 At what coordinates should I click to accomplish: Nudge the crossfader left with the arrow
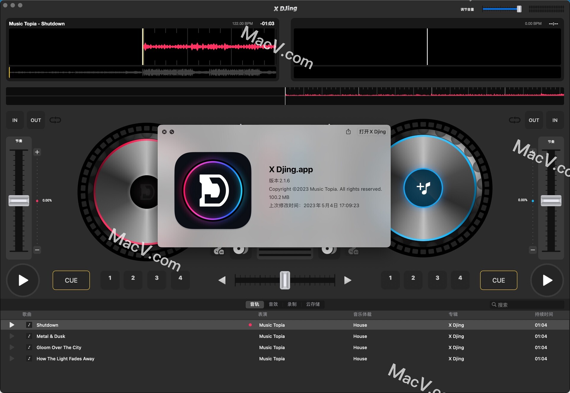click(x=222, y=280)
